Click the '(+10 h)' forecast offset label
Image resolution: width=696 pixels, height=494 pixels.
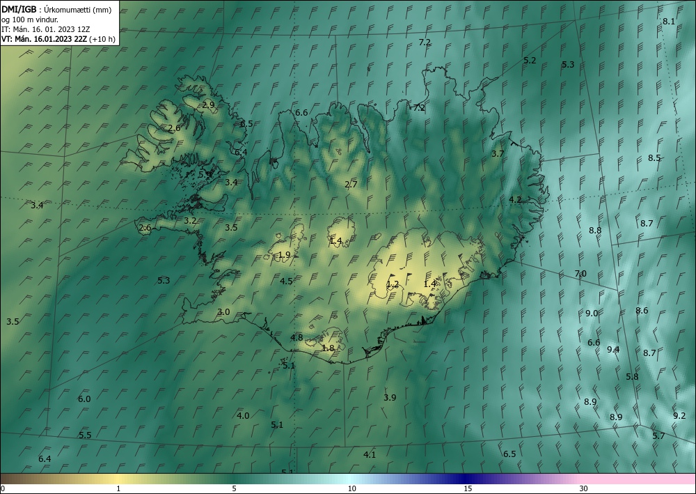point(102,39)
